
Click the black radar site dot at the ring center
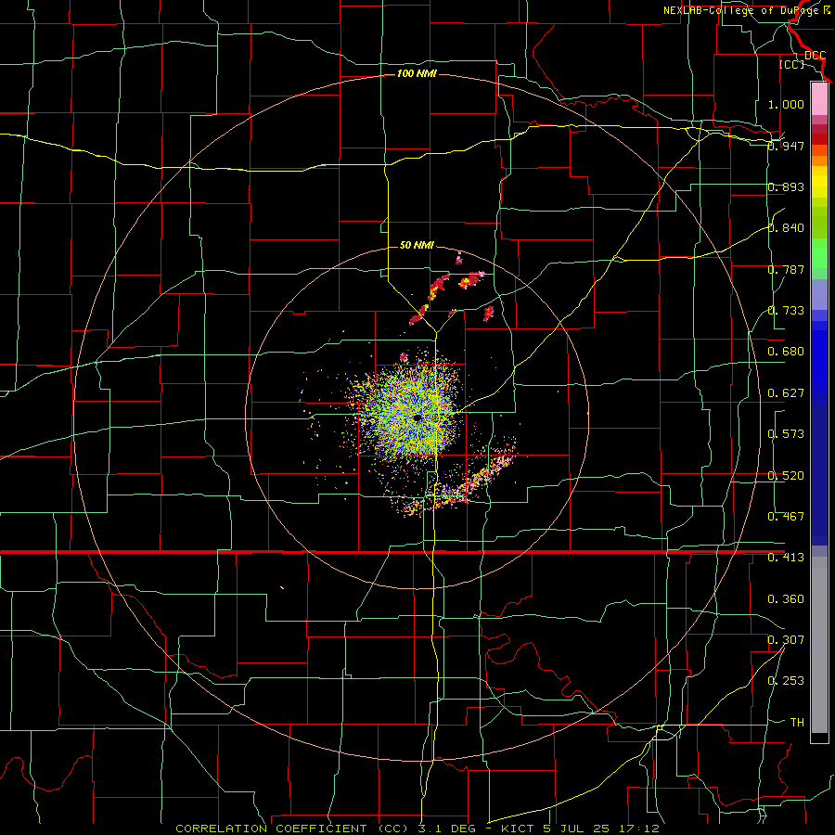[417, 418]
